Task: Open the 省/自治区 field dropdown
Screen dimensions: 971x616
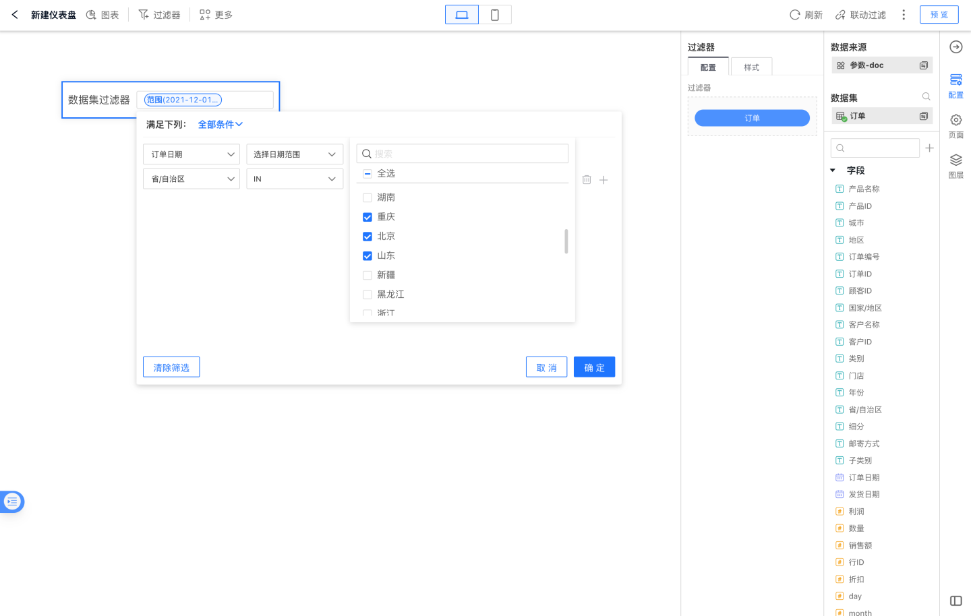Action: tap(192, 179)
